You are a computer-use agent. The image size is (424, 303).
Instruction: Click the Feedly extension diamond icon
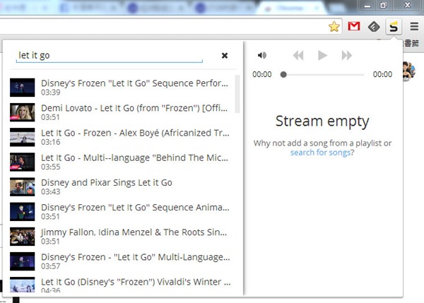point(374,27)
